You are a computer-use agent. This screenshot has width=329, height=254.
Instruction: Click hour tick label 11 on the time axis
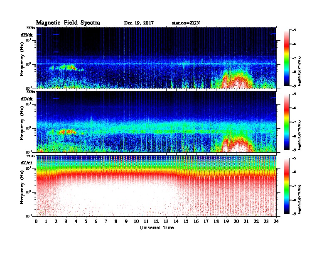[x=146, y=222]
